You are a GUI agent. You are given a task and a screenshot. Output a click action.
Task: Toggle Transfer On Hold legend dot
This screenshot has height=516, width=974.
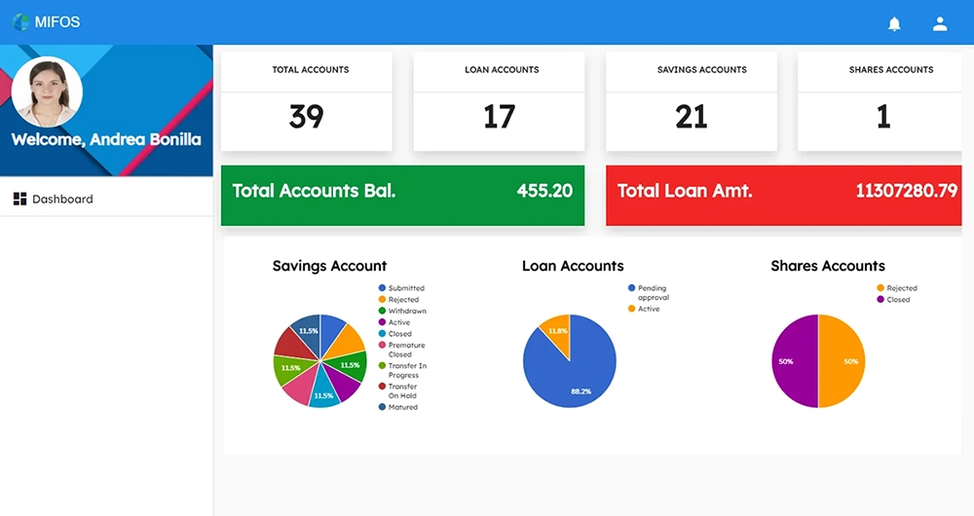(x=382, y=387)
